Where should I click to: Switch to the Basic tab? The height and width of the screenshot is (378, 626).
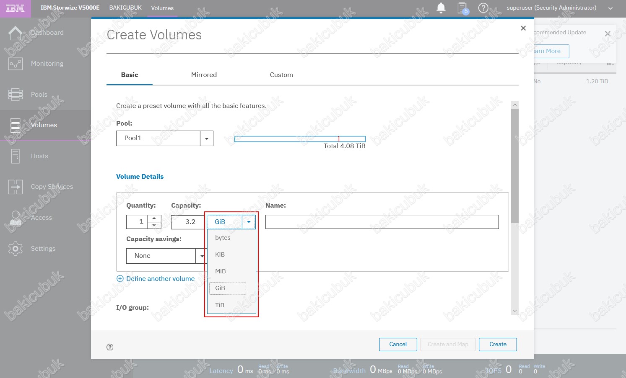point(130,75)
